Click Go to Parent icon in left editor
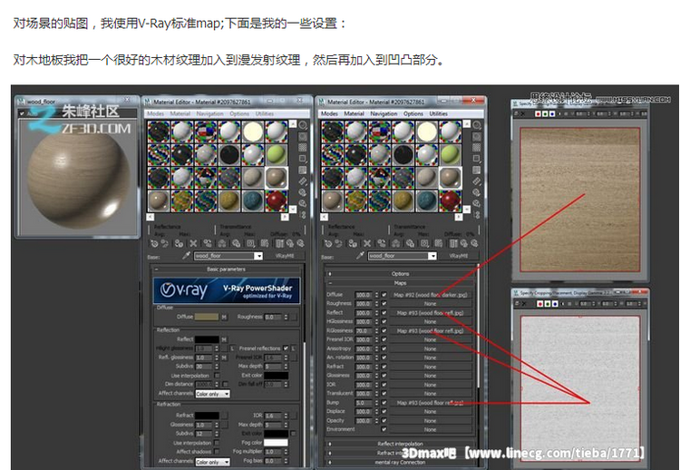The height and width of the screenshot is (470, 680). [290, 243]
